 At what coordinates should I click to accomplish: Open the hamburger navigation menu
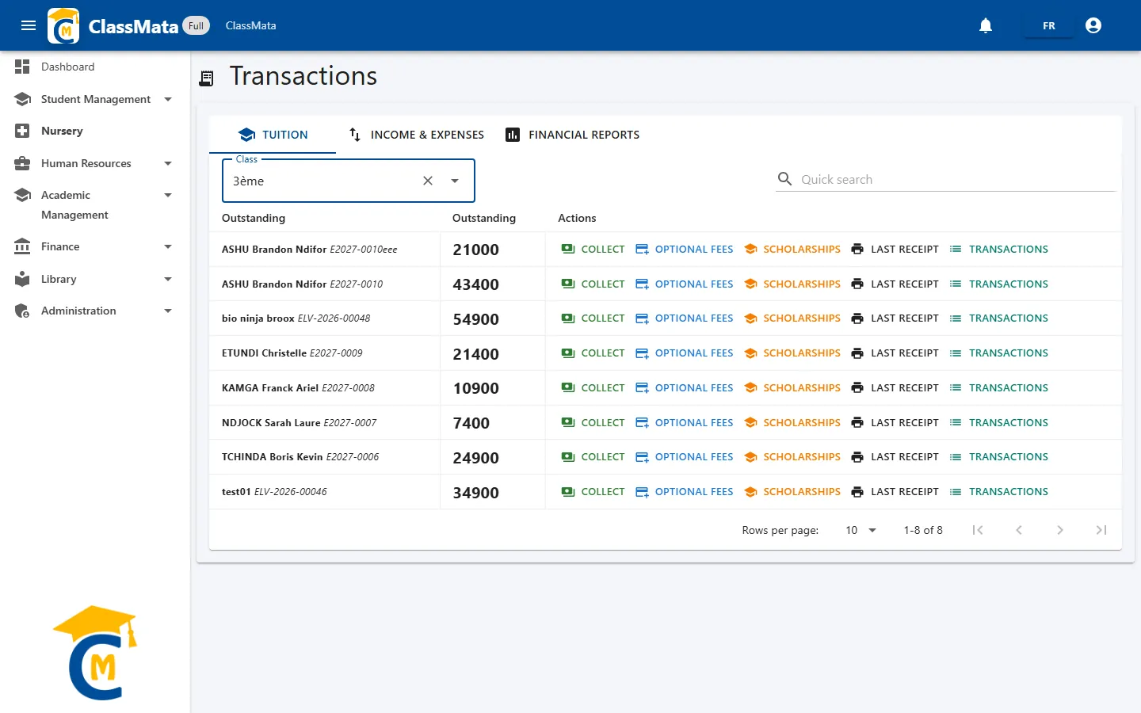click(29, 25)
